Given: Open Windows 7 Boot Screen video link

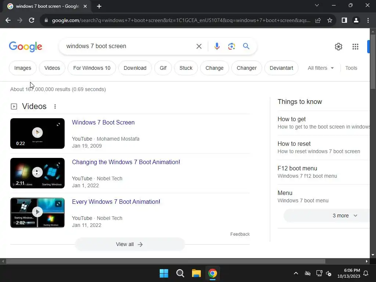Looking at the screenshot, I should coord(103,123).
